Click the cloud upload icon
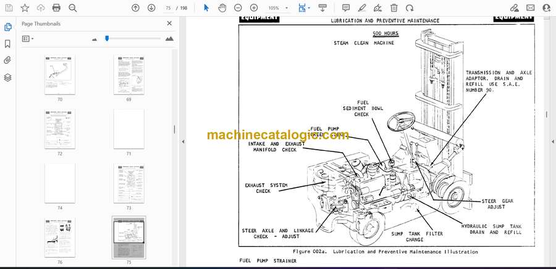 click(41, 8)
